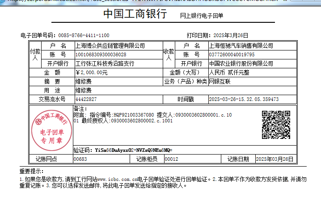Click the 时间戳 timestamp value
321x201 pixels.
pyautogui.click(x=244, y=99)
